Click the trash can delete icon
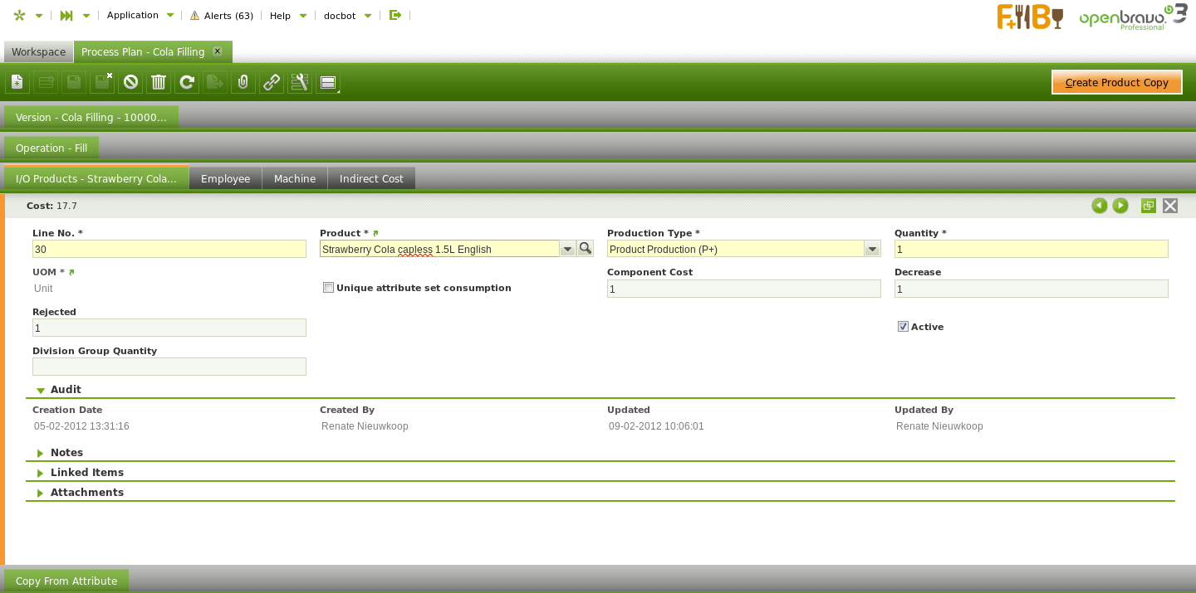Screen dimensions: 1196x593 [x=159, y=82]
